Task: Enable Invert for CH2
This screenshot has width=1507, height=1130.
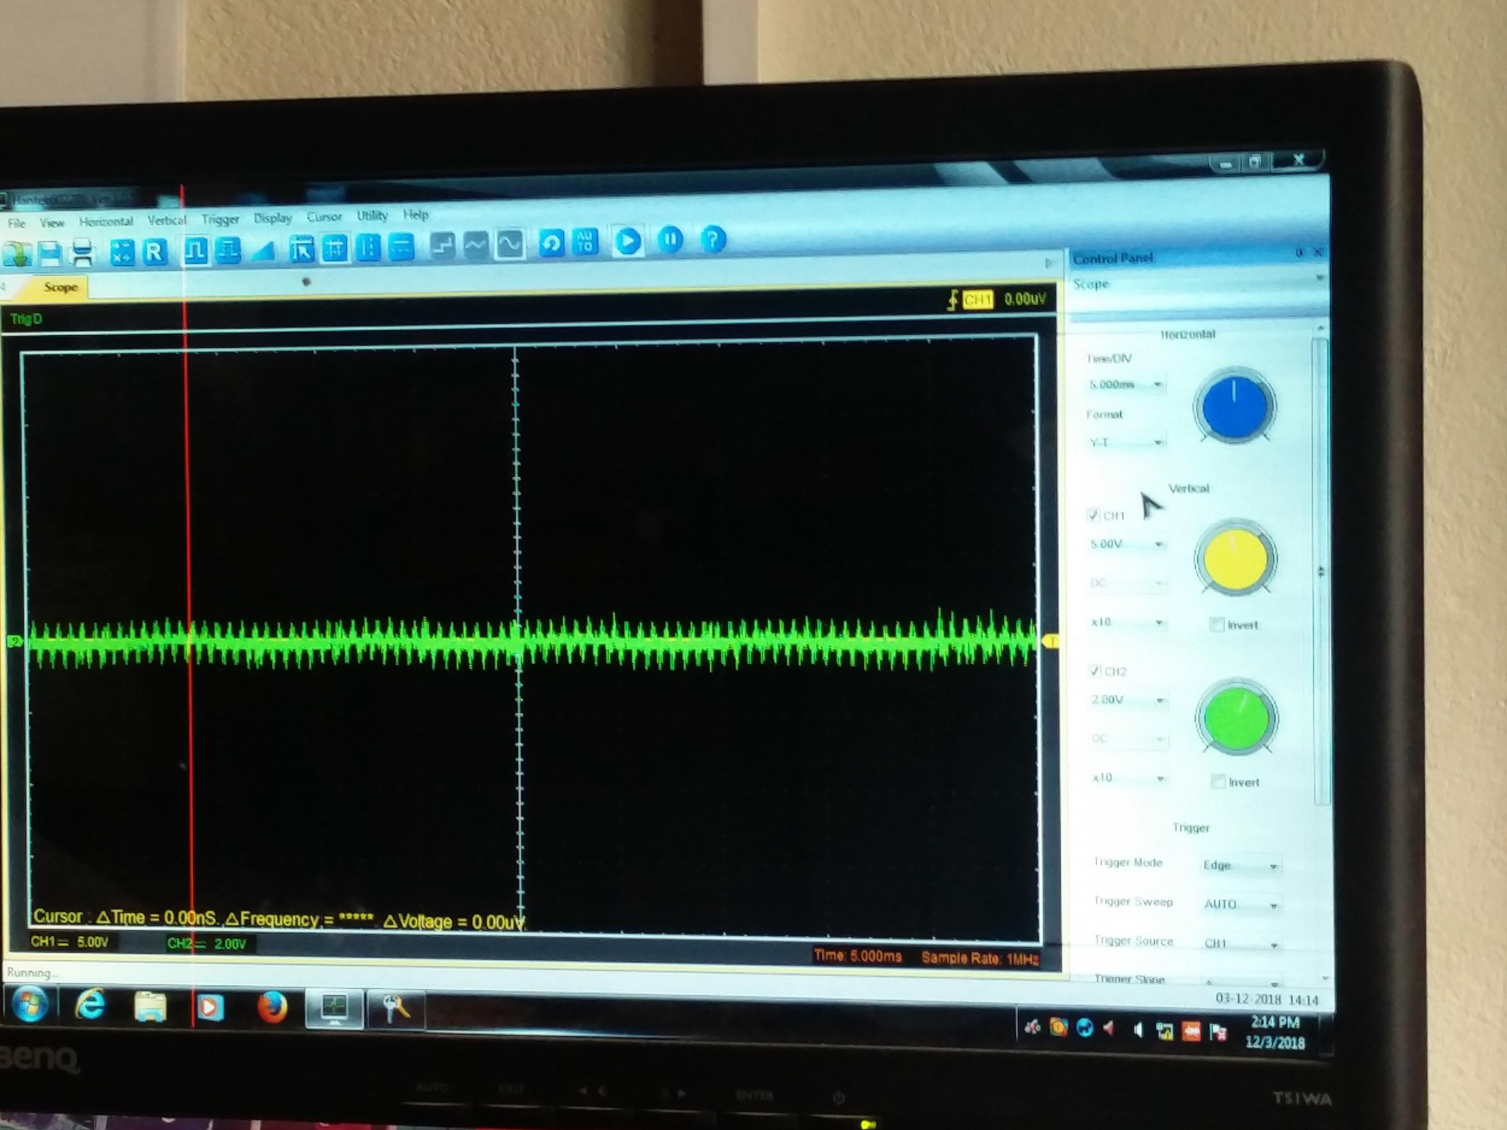Action: 1218,782
